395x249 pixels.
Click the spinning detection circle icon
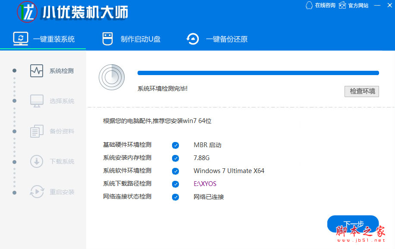[x=112, y=77]
